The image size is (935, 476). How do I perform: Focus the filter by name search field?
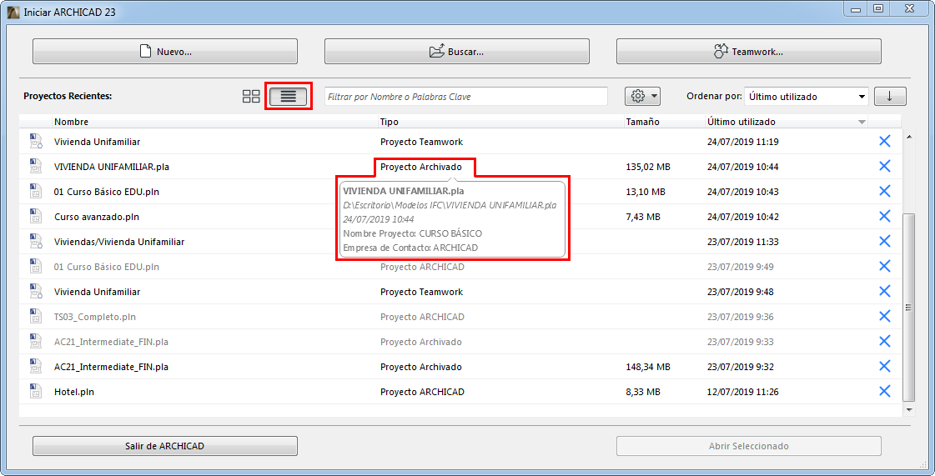point(466,96)
